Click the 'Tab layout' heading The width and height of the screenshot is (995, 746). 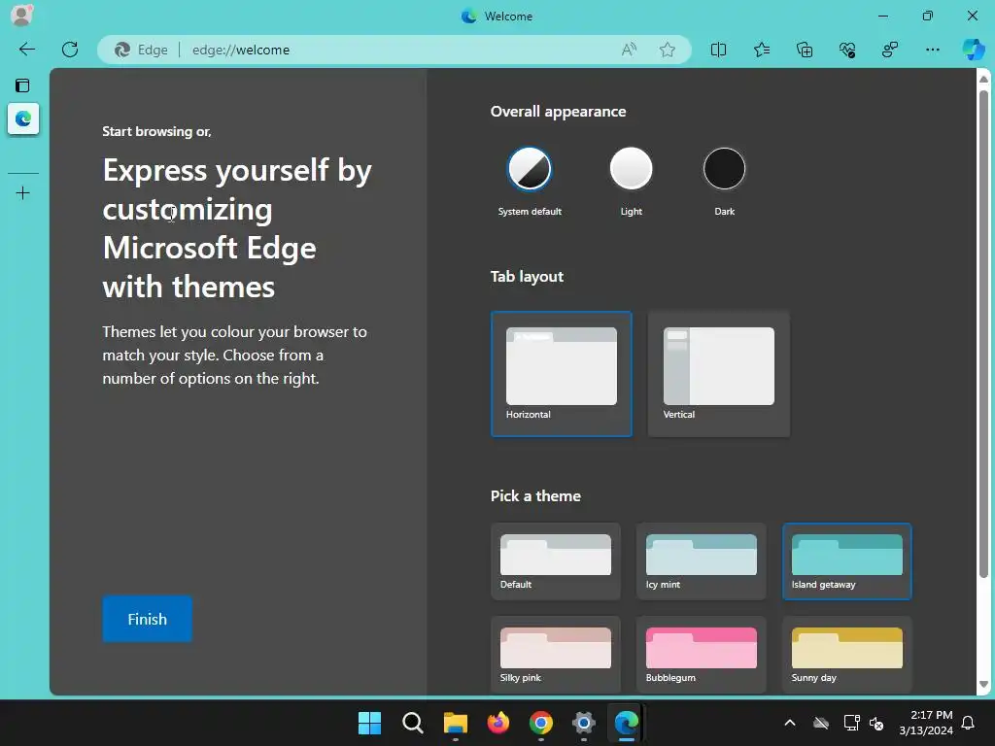[527, 277]
